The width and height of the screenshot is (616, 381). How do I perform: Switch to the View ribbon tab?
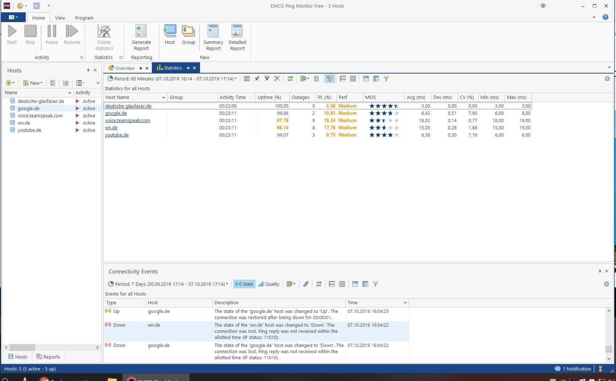pos(60,18)
